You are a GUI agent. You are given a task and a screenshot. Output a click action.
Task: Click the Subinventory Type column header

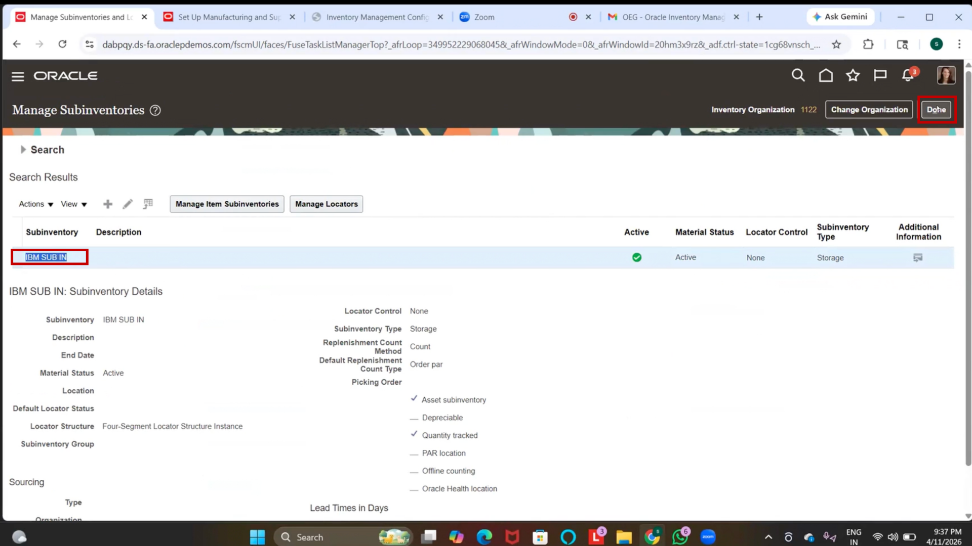(842, 232)
